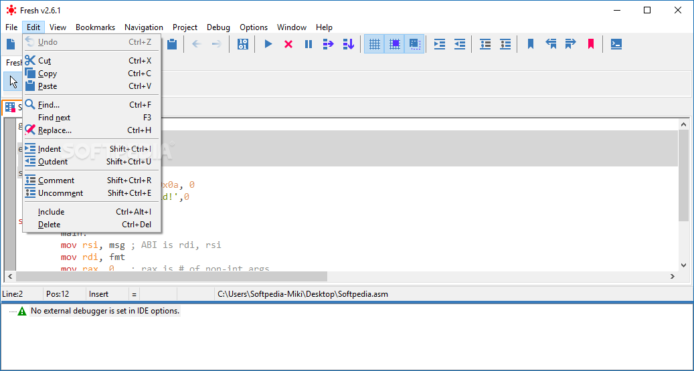694x371 pixels.
Task: Open the Debug menu
Action: tap(219, 27)
